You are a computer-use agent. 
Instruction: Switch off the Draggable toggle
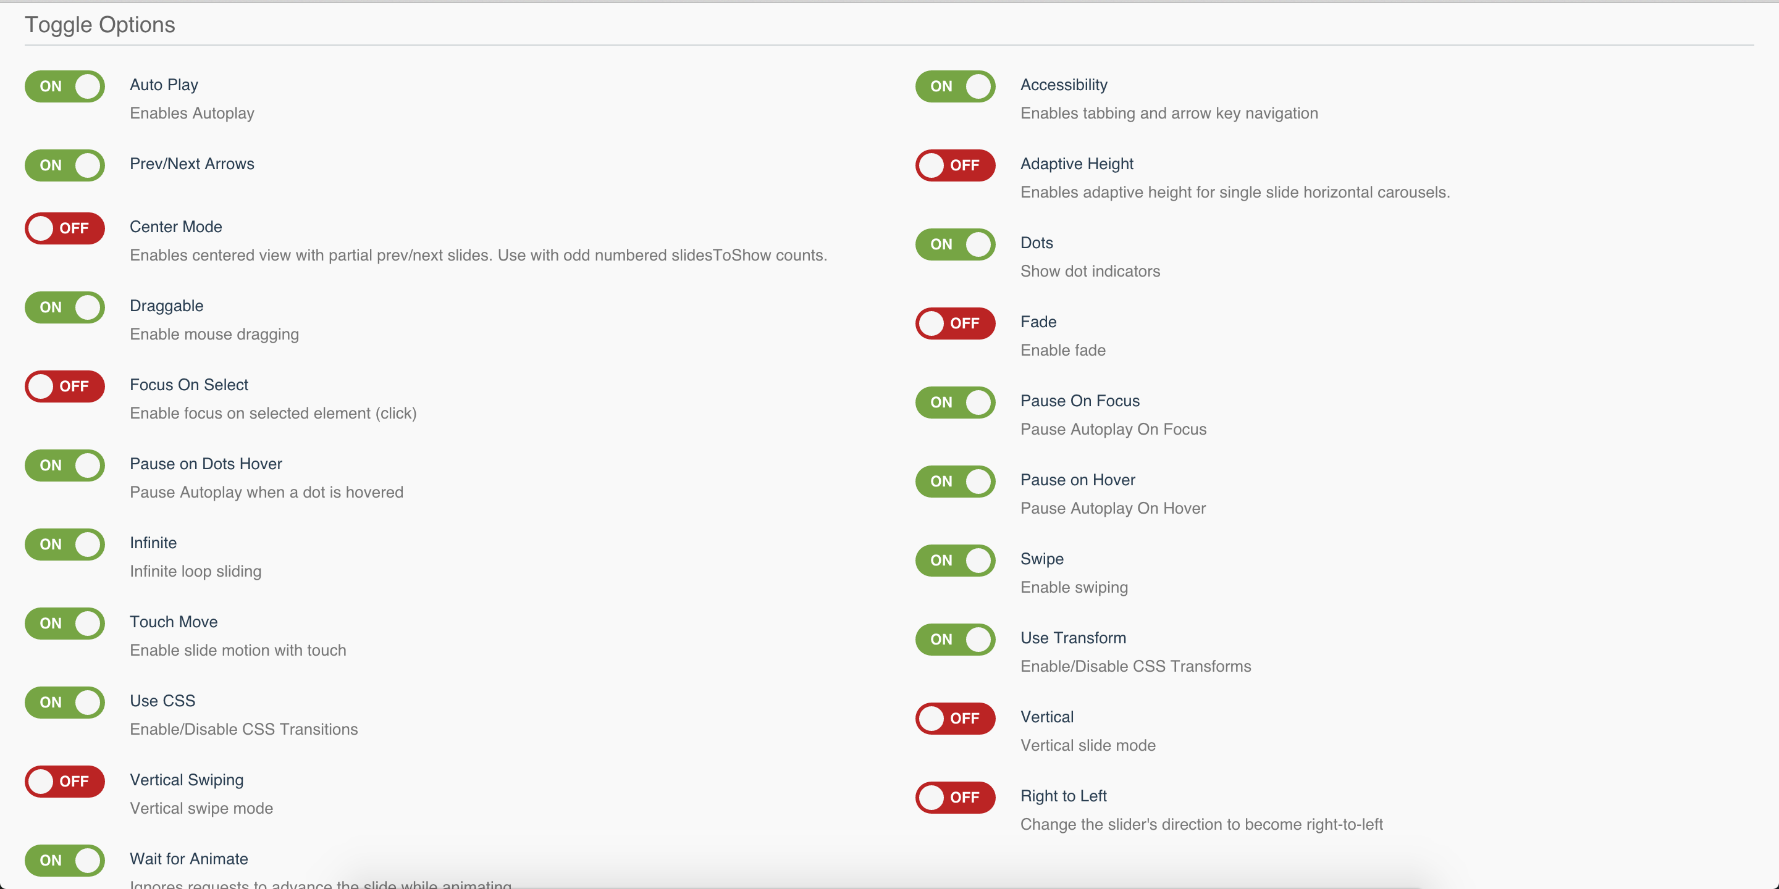64,307
